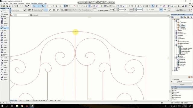Open Chrome from the Windows taskbar
The height and width of the screenshot is (108, 193).
pyautogui.click(x=22, y=106)
